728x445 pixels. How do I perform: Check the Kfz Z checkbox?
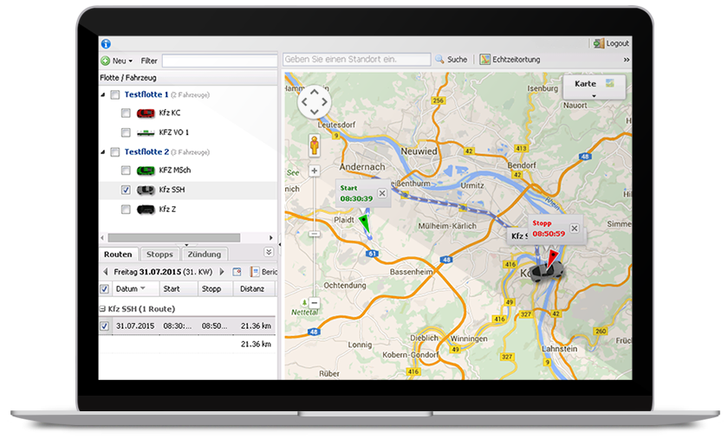point(126,210)
